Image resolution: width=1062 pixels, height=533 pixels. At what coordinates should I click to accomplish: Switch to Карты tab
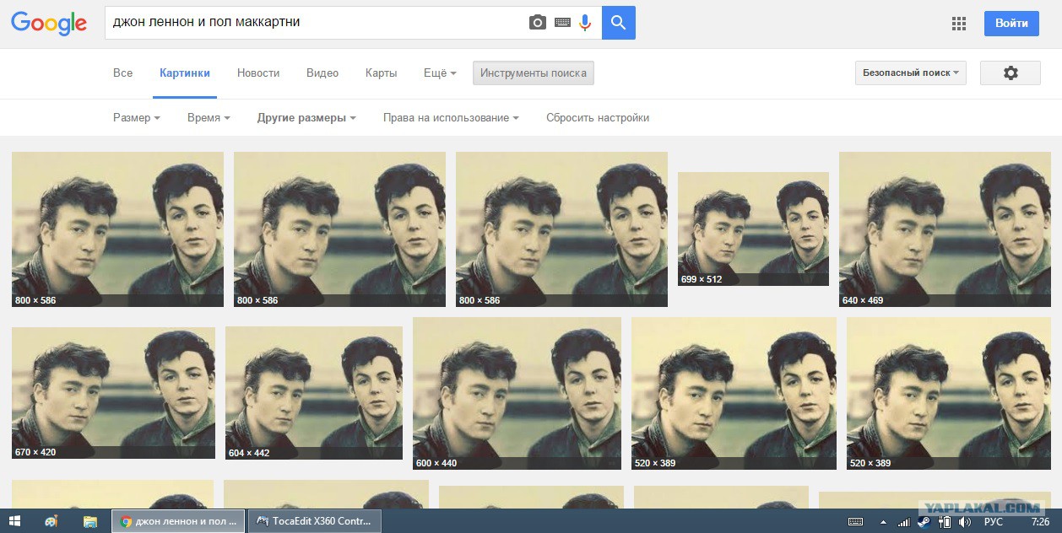pos(382,73)
